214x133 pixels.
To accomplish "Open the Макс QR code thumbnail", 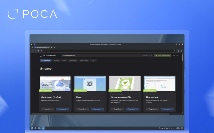I will point(90,84).
